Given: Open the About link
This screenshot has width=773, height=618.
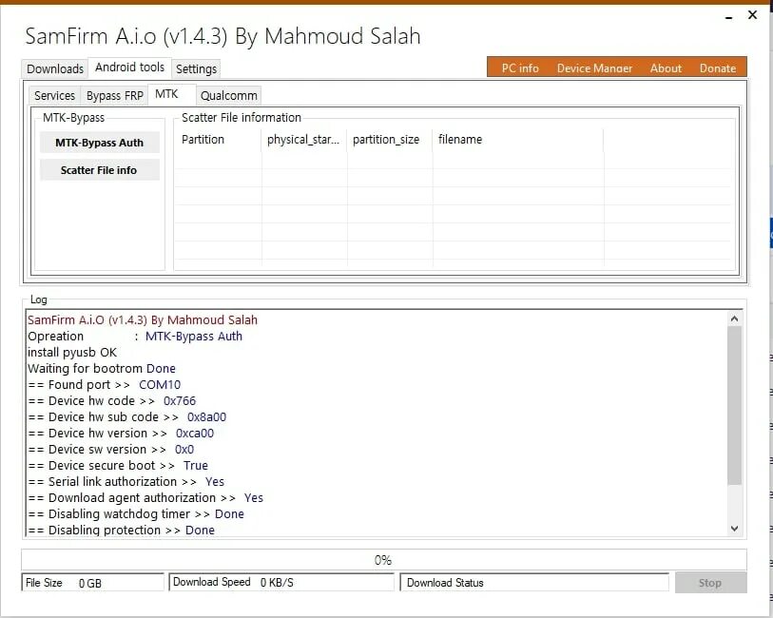Looking at the screenshot, I should [666, 68].
